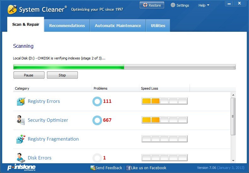The width and height of the screenshot is (249, 173).
Task: Click the Send Feedback envelope icon
Action: (x=93, y=168)
